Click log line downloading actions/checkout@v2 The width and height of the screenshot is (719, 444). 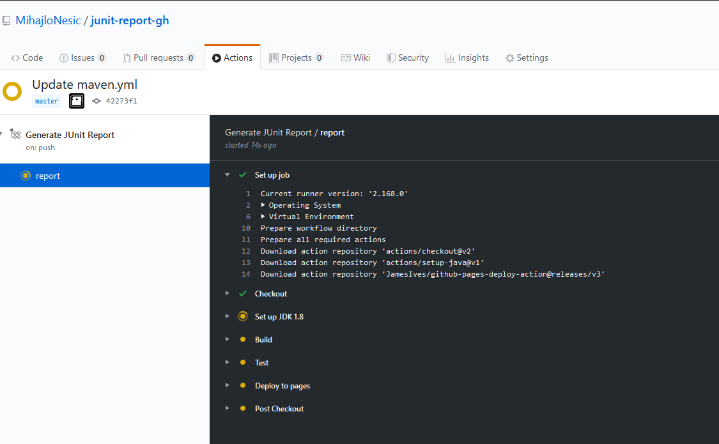click(x=367, y=251)
